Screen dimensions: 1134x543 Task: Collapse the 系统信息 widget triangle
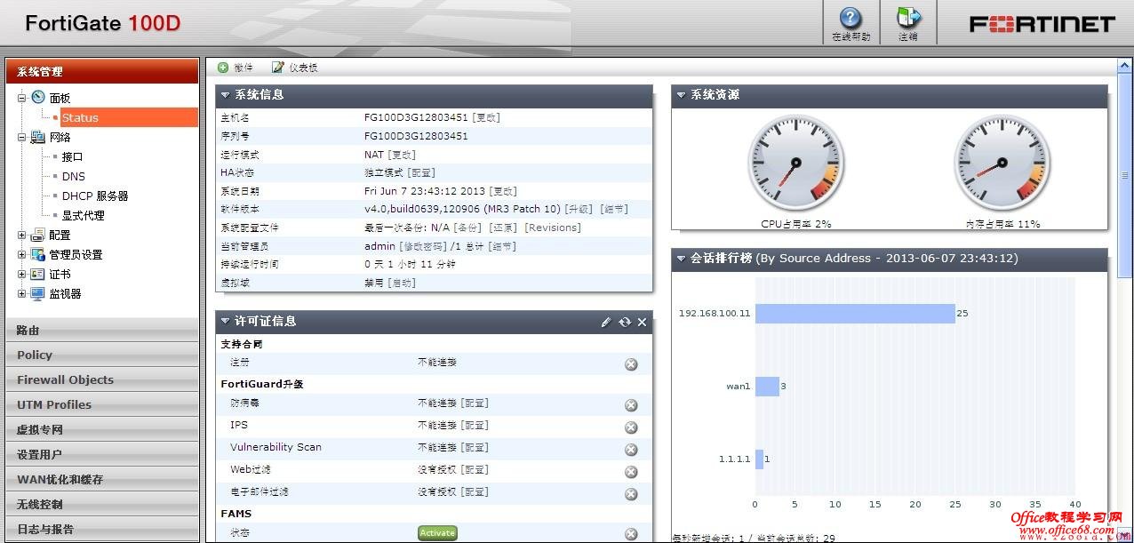tap(226, 94)
